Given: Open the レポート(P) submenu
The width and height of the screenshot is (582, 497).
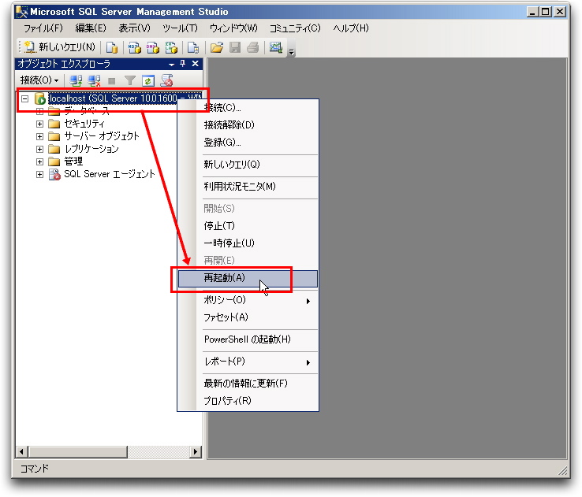Looking at the screenshot, I should (x=248, y=362).
